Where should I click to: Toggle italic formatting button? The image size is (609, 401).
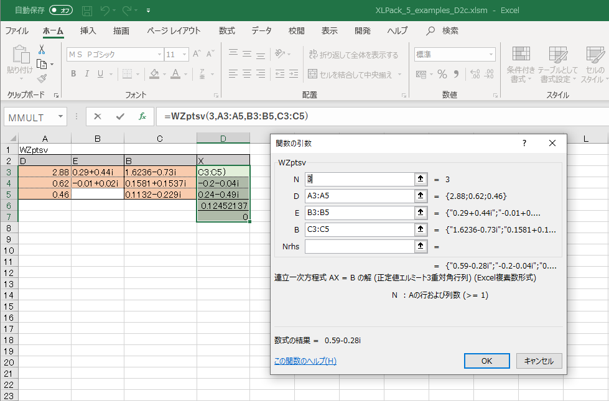[87, 74]
